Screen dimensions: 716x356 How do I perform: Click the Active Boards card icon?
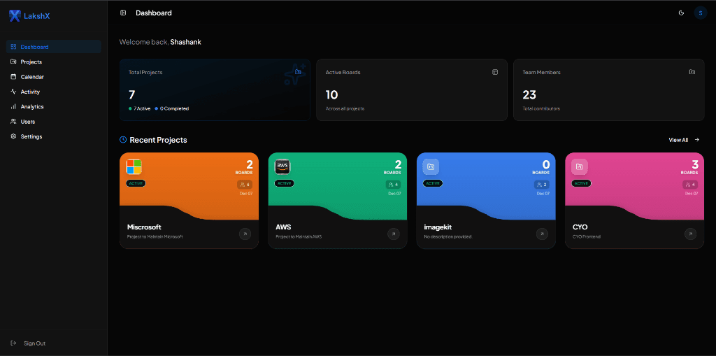coord(495,72)
